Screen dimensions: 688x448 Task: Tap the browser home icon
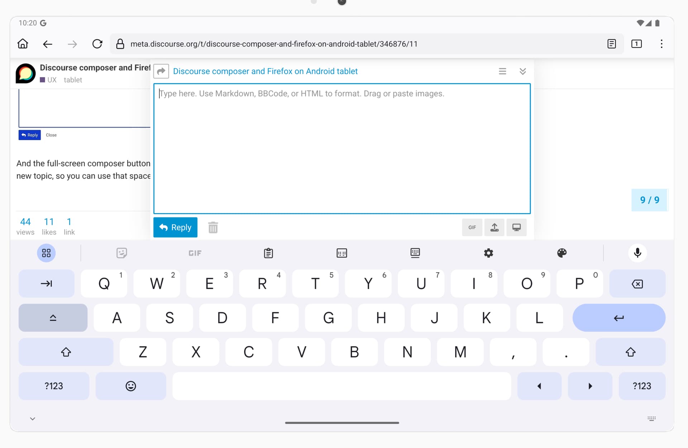(23, 44)
